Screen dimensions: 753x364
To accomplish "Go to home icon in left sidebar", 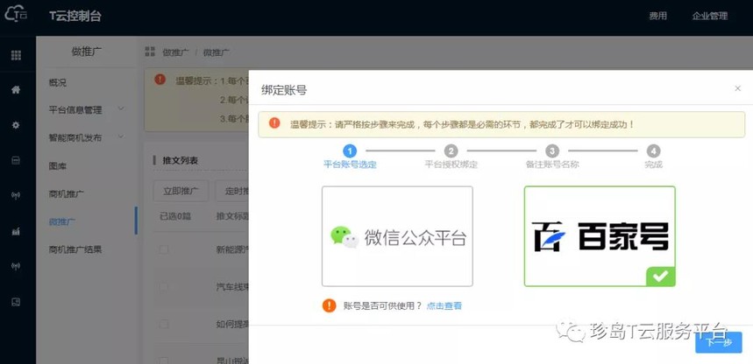I will pos(16,89).
